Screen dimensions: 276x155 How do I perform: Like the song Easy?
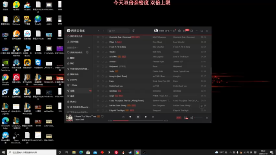pos(103,81)
